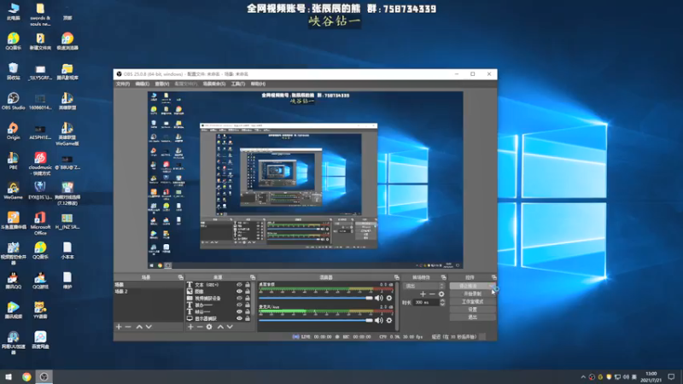The width and height of the screenshot is (683, 384).
Task: Open the OBS Studio desktop shortcut
Action: (x=13, y=101)
